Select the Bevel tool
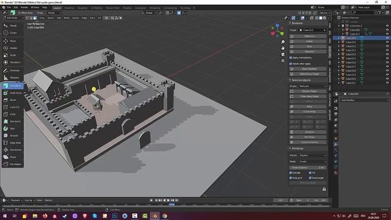Image resolution: width=391 pixels, height=220 pixels. point(12,100)
